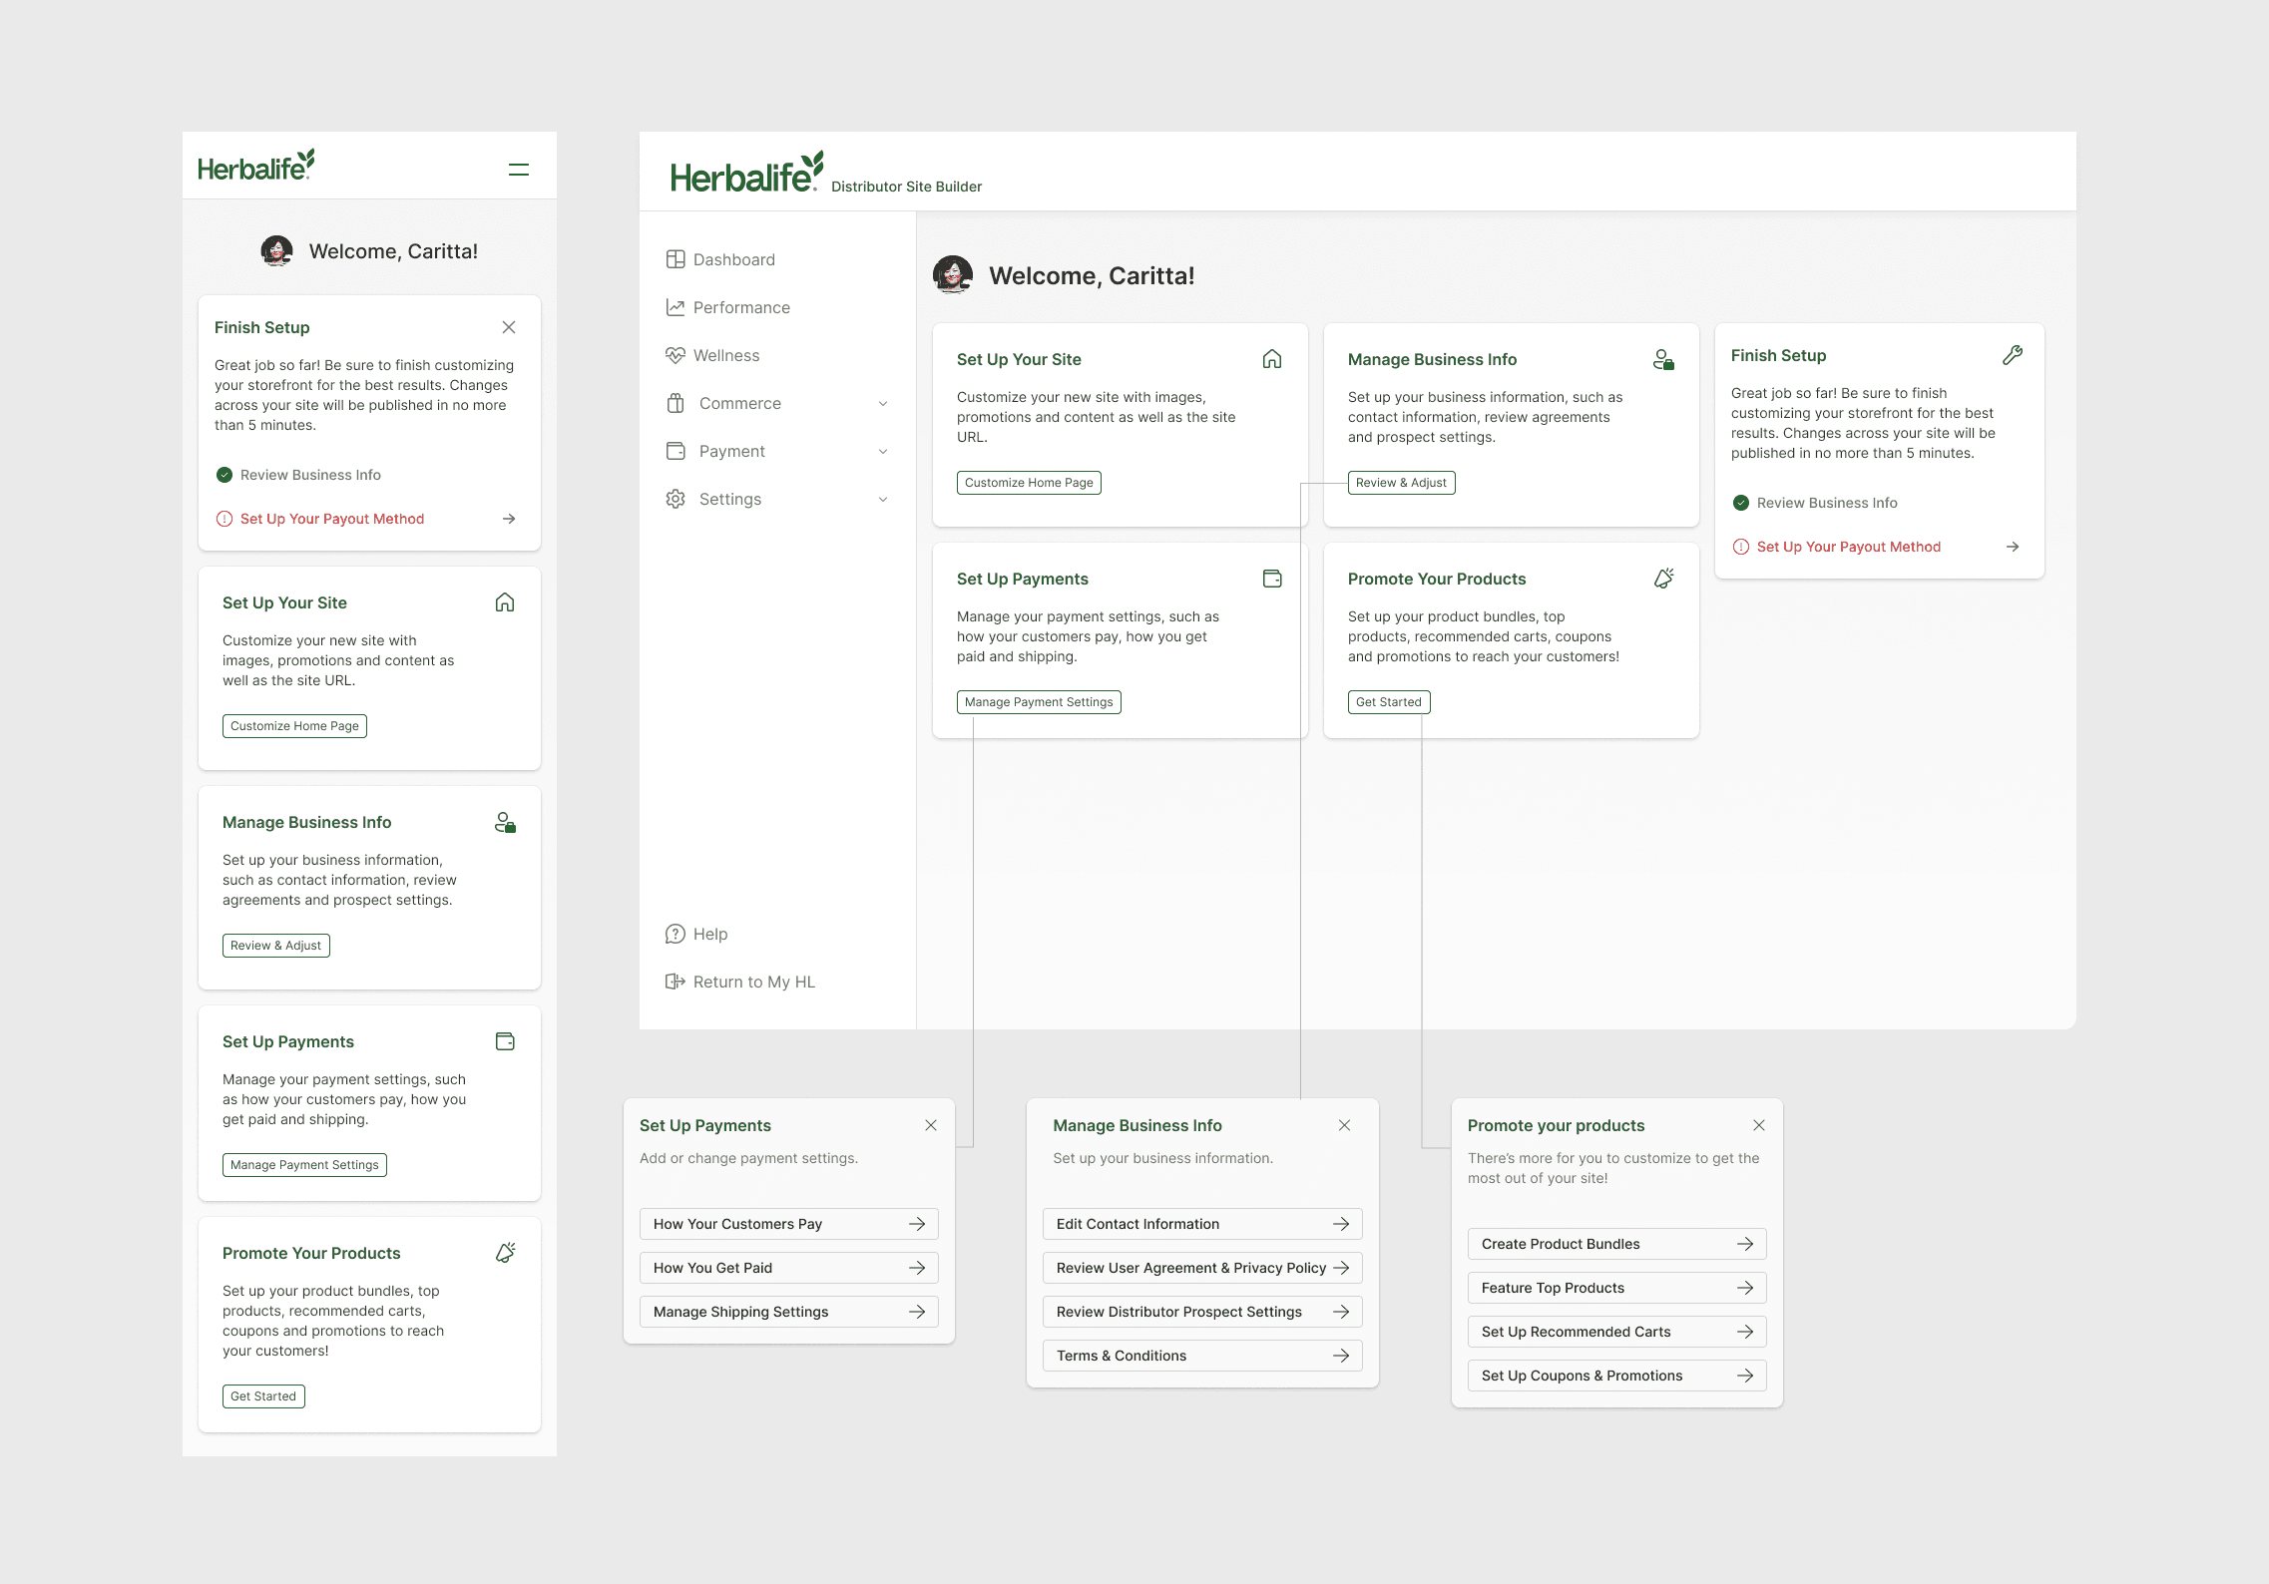Image resolution: width=2269 pixels, height=1584 pixels.
Task: Click the mobile Get Started button
Action: (x=263, y=1396)
